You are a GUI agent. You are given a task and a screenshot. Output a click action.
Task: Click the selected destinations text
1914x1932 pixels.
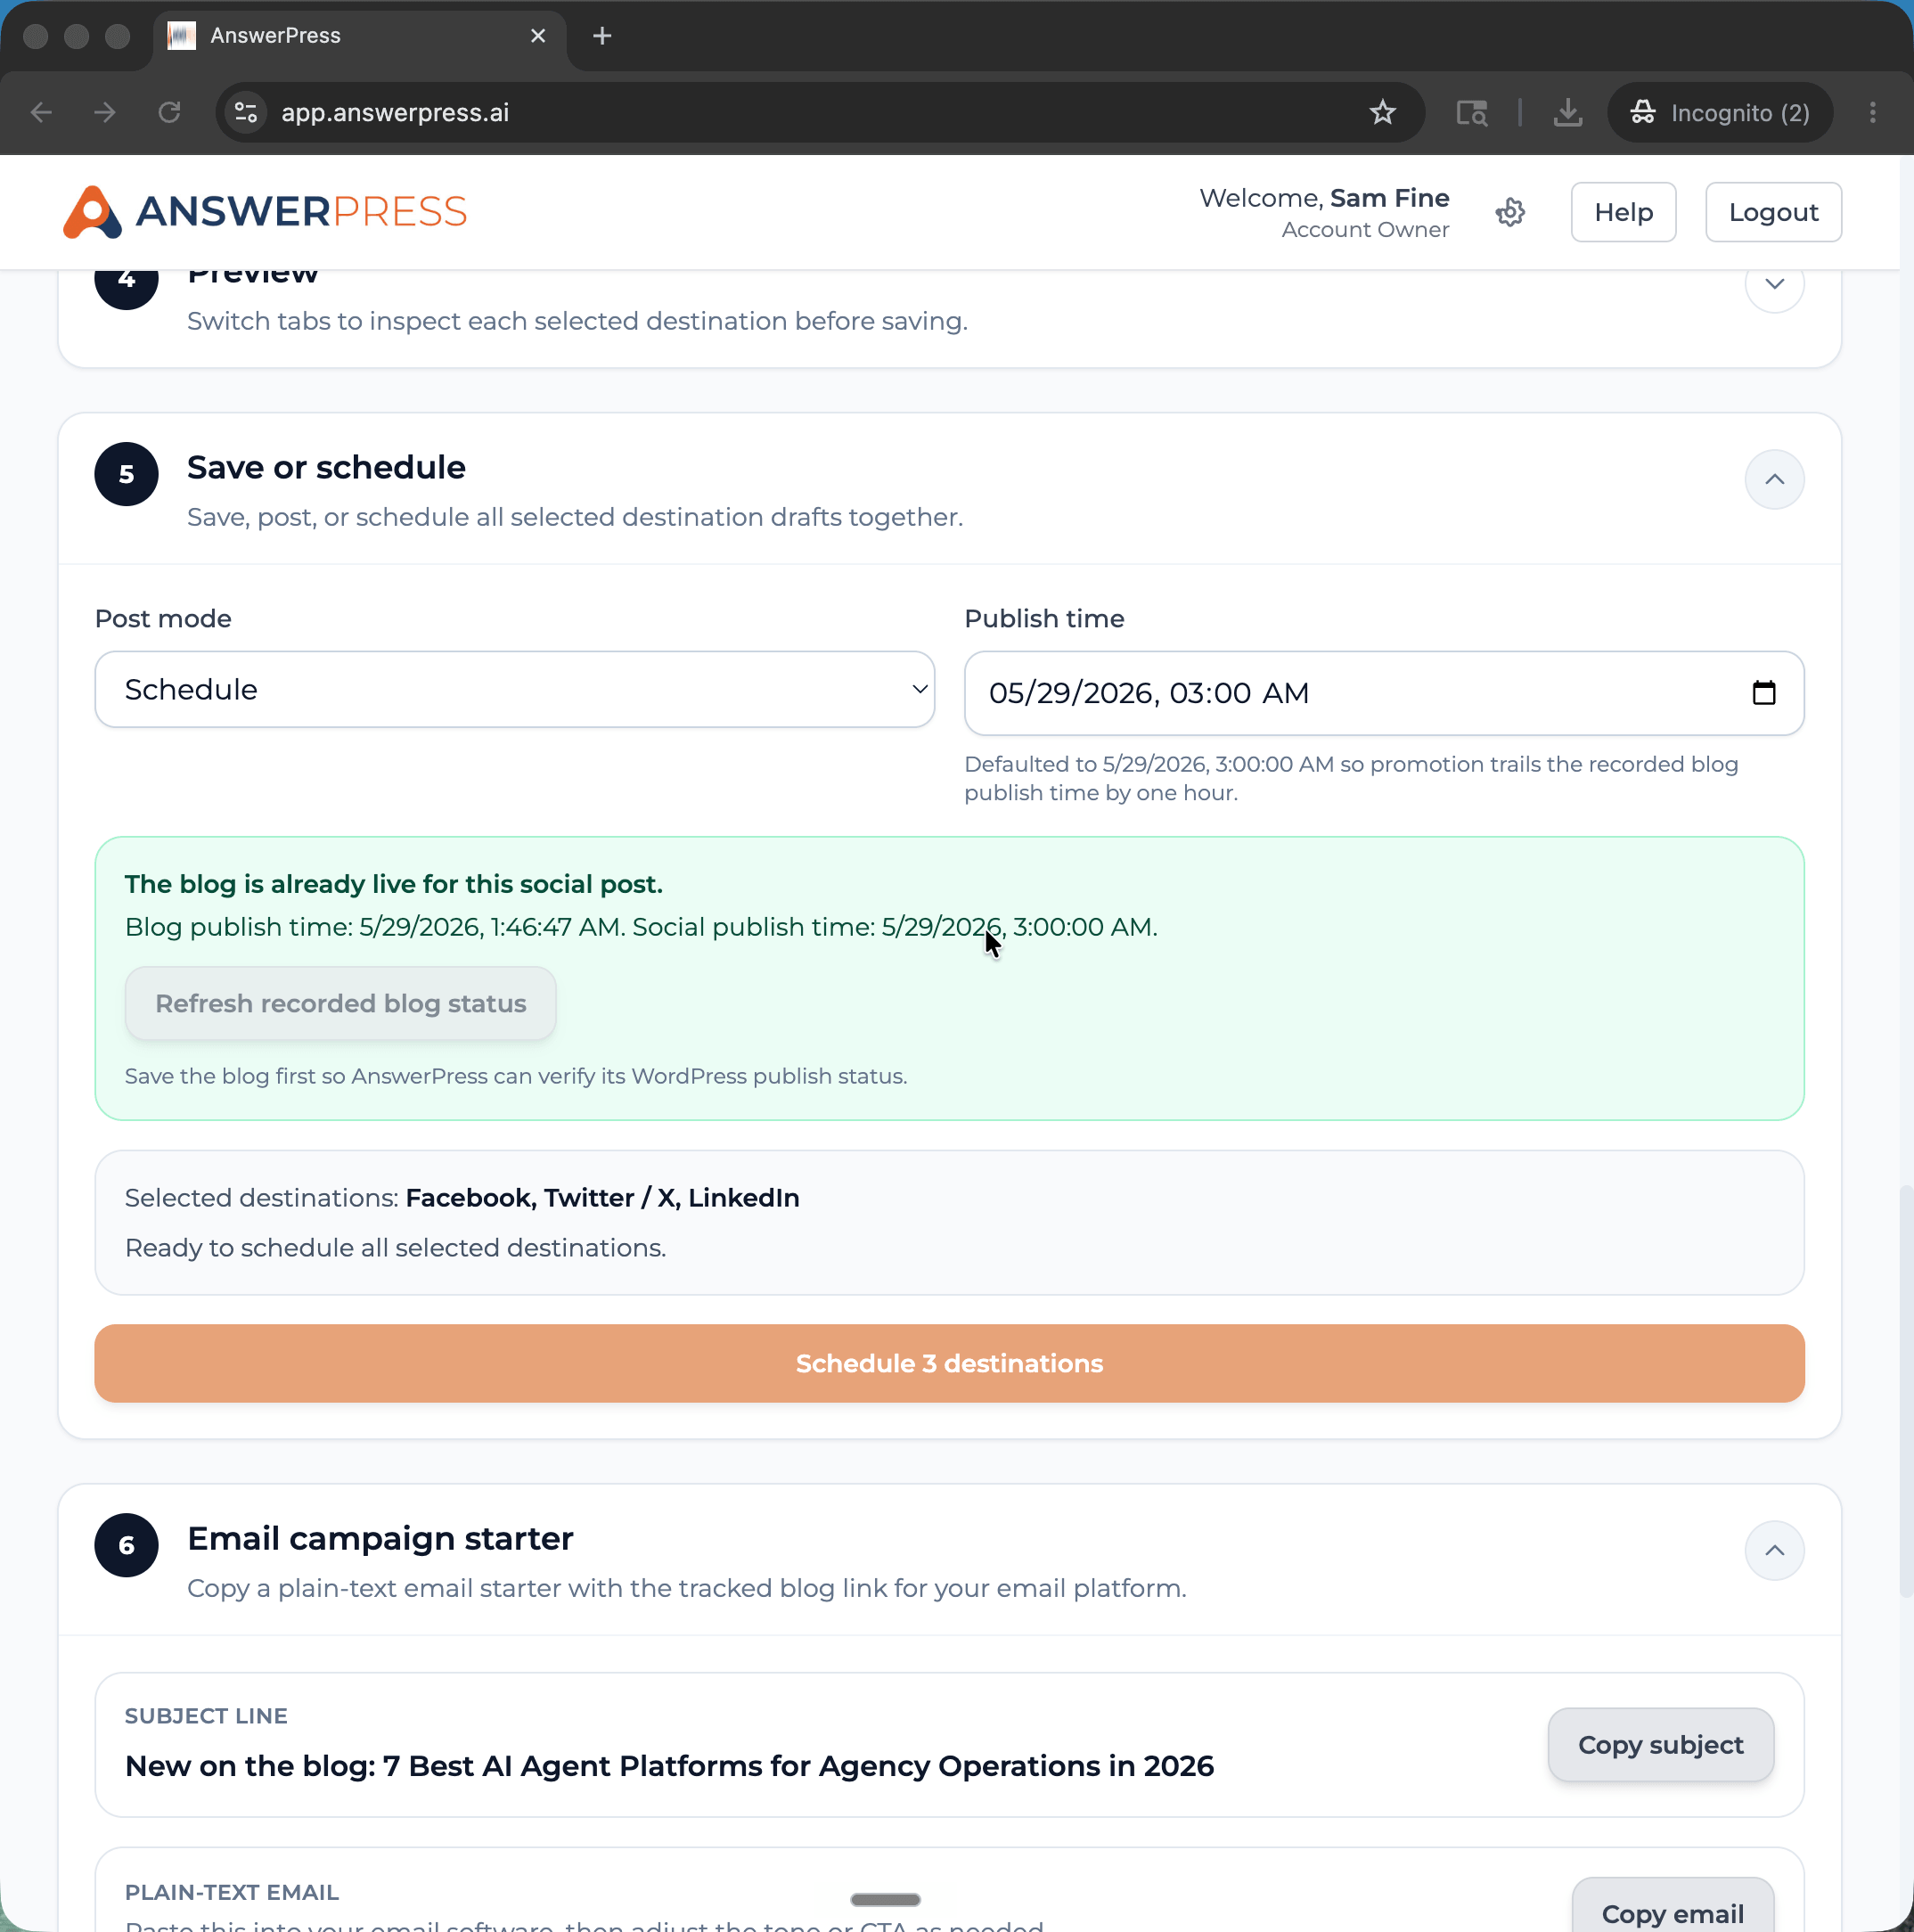[x=462, y=1198]
